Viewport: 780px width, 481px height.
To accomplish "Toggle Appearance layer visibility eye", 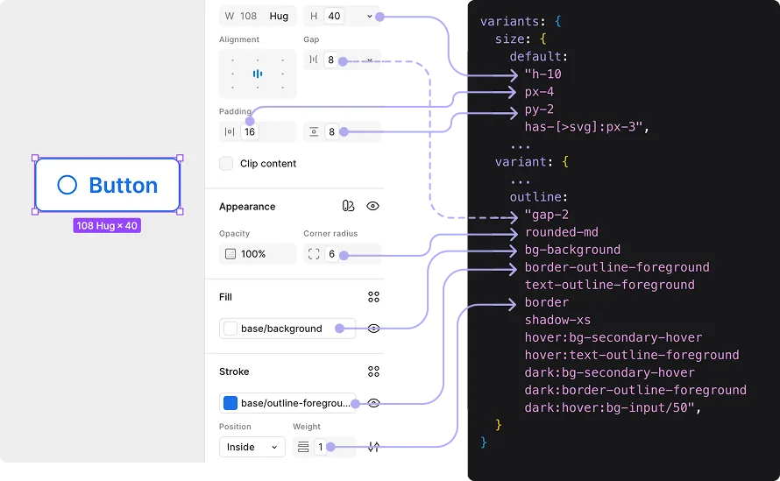I will click(x=372, y=206).
